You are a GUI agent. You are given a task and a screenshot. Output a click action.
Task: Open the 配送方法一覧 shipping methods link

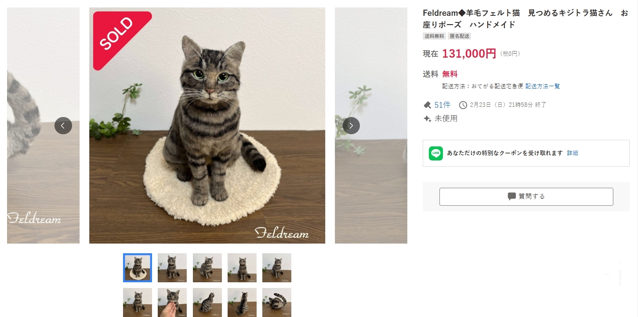(543, 86)
